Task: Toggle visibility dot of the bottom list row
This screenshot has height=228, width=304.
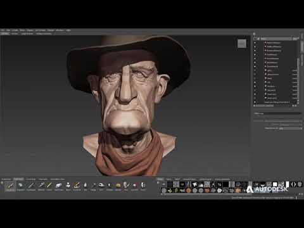Action: pos(255,102)
